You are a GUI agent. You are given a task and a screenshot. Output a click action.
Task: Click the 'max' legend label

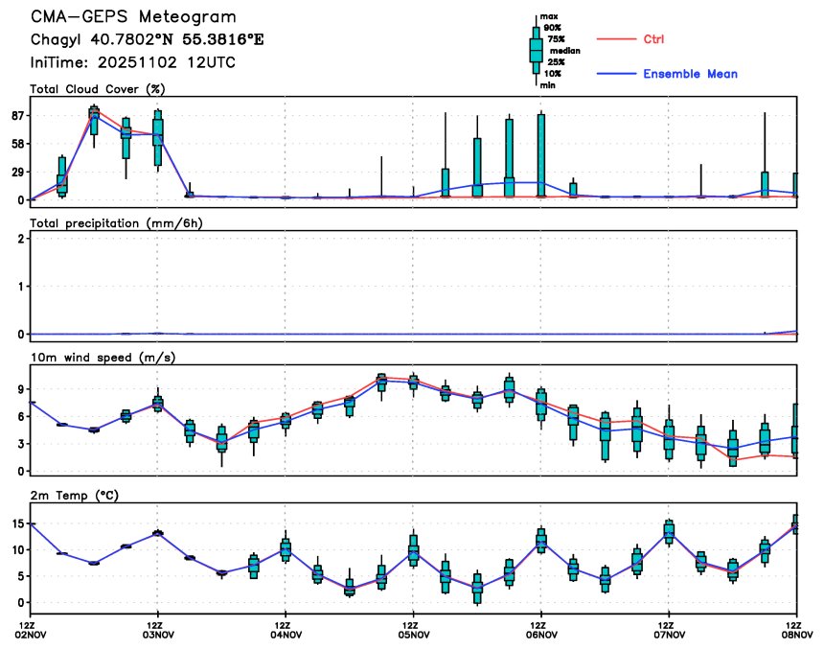[549, 17]
